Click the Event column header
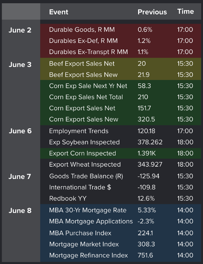This screenshot has width=203, height=264. pos(59,12)
